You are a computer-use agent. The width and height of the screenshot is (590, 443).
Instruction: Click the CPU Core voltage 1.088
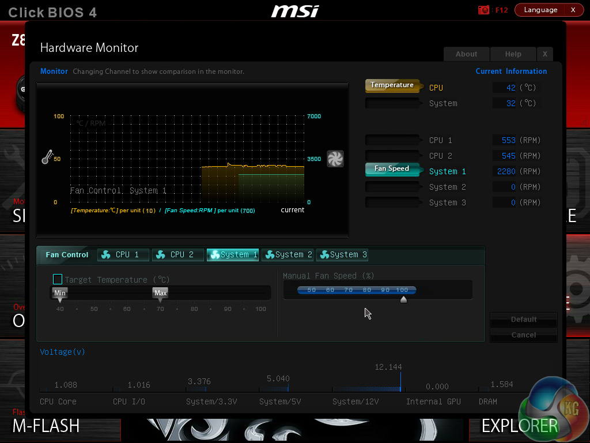pos(66,385)
